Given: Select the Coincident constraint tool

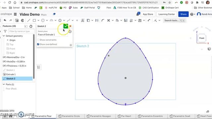Looking at the screenshot, I should (x=155, y=20).
